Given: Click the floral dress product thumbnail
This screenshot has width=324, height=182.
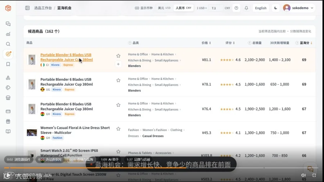Looking at the screenshot, I should [32, 132].
